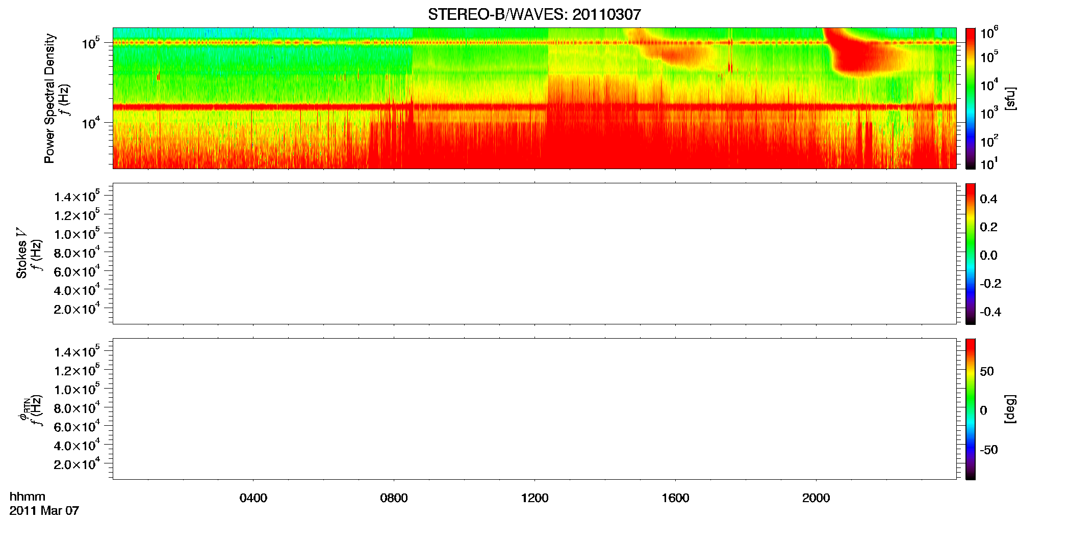1069x550 pixels.
Task: Pick the sfu rainbow colorbar
Action: 971,98
